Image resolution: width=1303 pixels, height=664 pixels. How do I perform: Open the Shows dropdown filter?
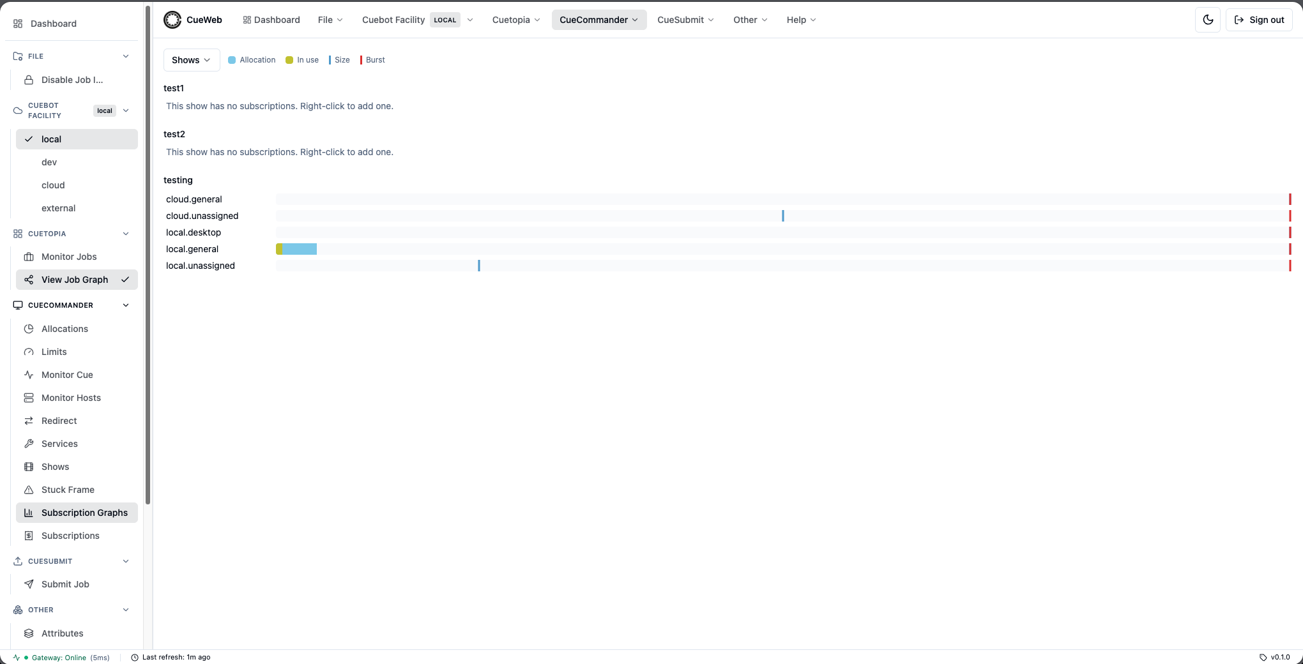(x=192, y=60)
